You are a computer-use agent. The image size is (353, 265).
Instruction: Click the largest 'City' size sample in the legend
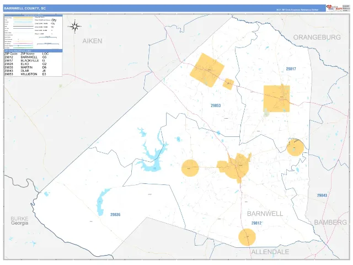(54, 20)
